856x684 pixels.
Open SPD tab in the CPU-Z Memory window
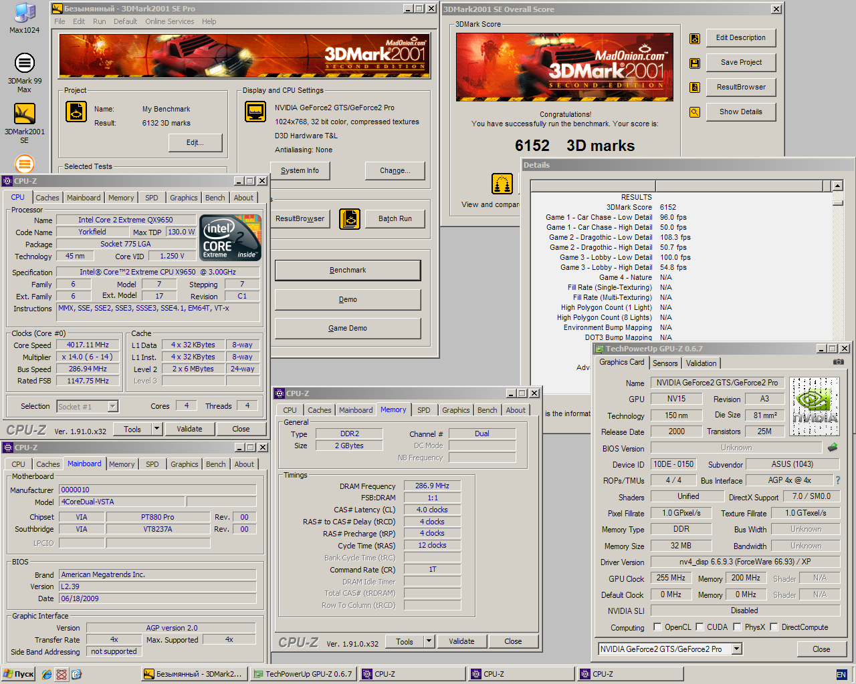coord(424,410)
